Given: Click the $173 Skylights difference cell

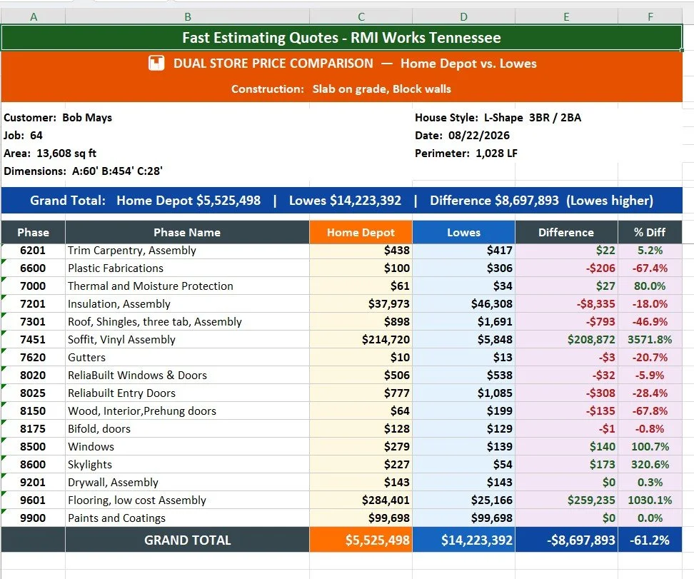Looking at the screenshot, I should click(566, 464).
